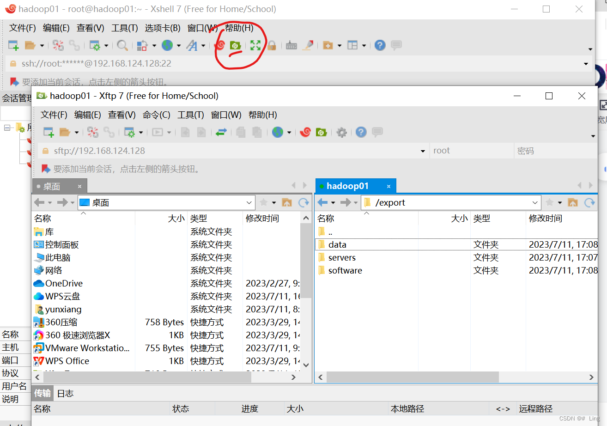This screenshot has height=426, width=607.
Task: Click highlighter pen icon in Xshell toolbar
Action: 308,45
